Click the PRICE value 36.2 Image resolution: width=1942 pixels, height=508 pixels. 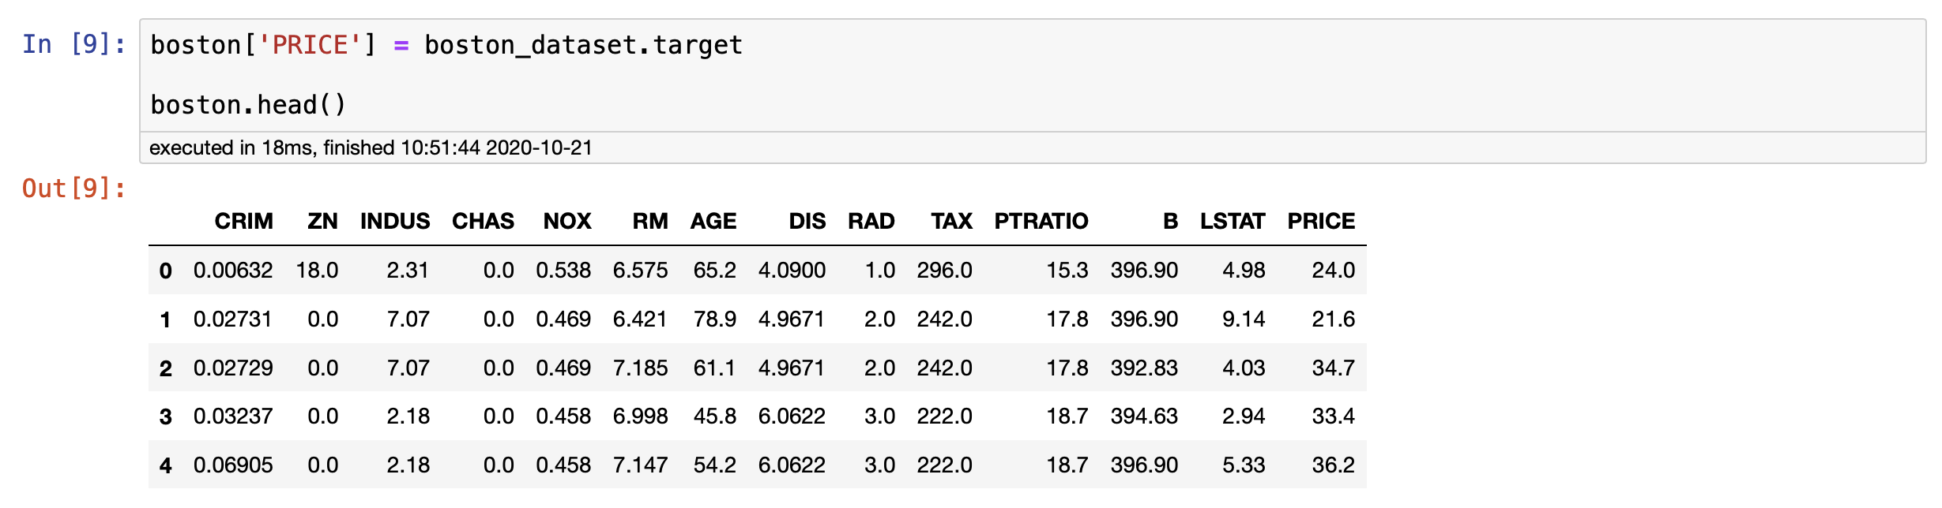[1333, 465]
